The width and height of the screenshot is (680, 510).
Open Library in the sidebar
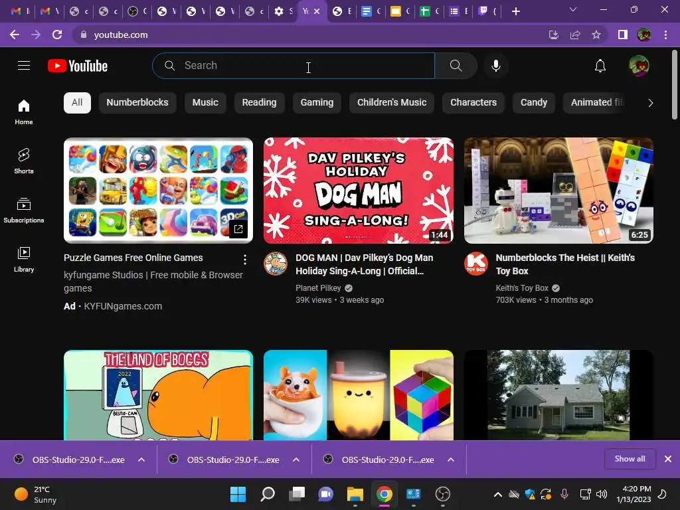click(x=24, y=260)
